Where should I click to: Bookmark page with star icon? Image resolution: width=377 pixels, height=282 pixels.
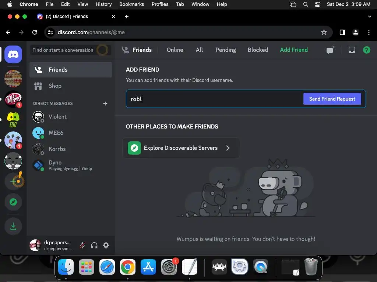[x=324, y=32]
